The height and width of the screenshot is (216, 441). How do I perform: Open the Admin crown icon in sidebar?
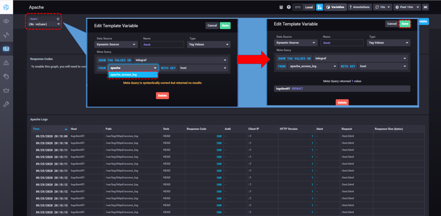pyautogui.click(x=6, y=90)
